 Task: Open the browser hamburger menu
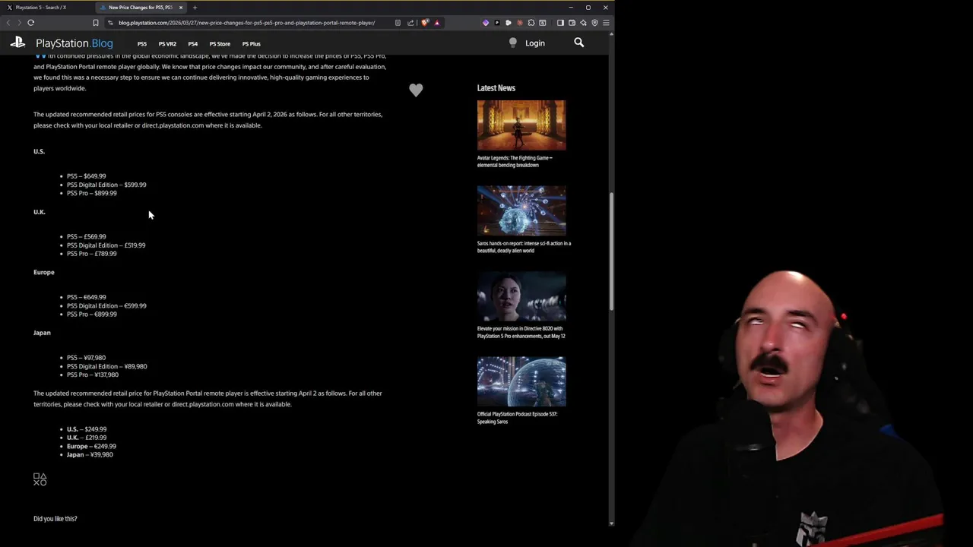[x=606, y=23]
